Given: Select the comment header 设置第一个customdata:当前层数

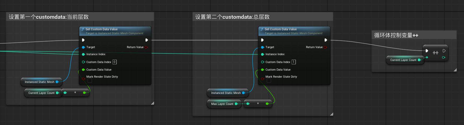Looking at the screenshot, I should (80, 17).
